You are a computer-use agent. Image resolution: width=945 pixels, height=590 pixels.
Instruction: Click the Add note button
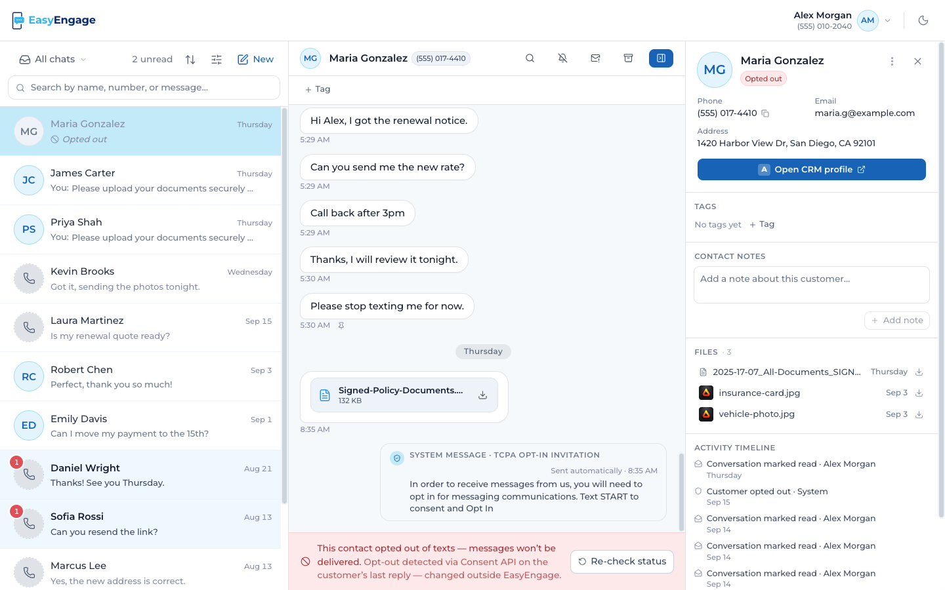point(897,321)
